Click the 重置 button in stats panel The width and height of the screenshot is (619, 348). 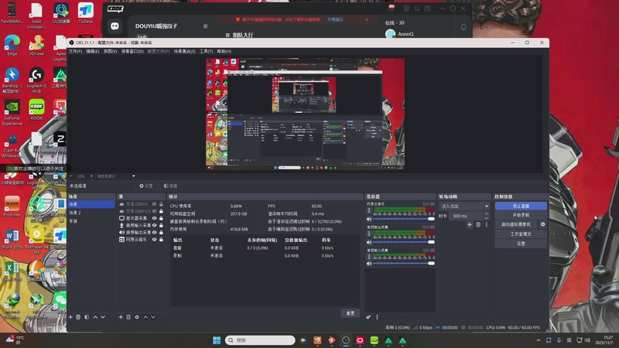(351, 313)
